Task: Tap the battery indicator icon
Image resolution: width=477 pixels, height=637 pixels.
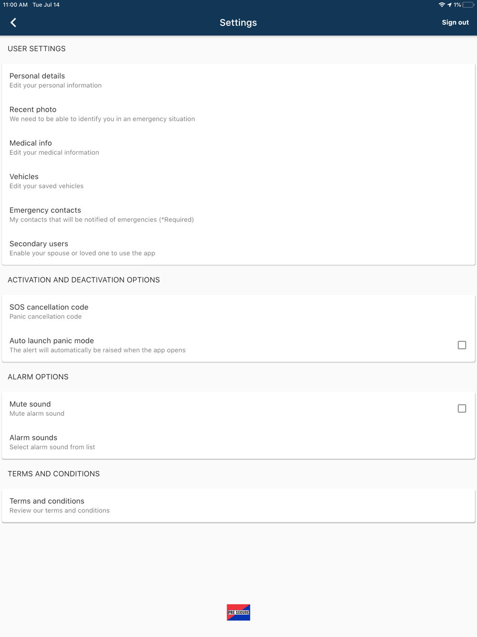Action: tap(468, 5)
